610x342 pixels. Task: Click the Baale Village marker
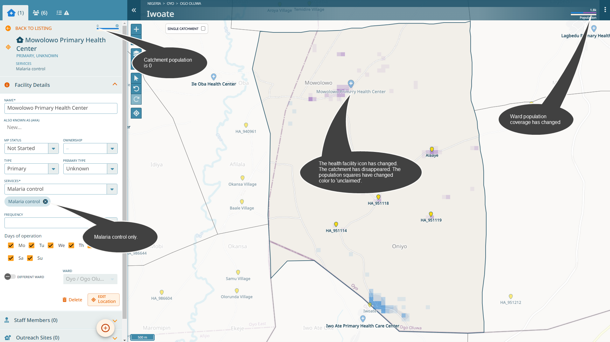click(x=242, y=202)
